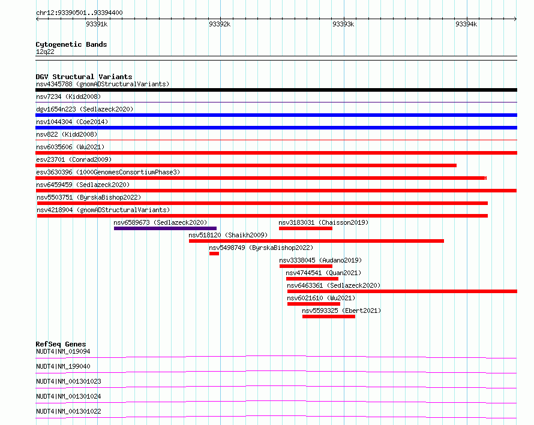Select the red nsv518120 variant bar
The image size is (534, 425).
[x=316, y=241]
